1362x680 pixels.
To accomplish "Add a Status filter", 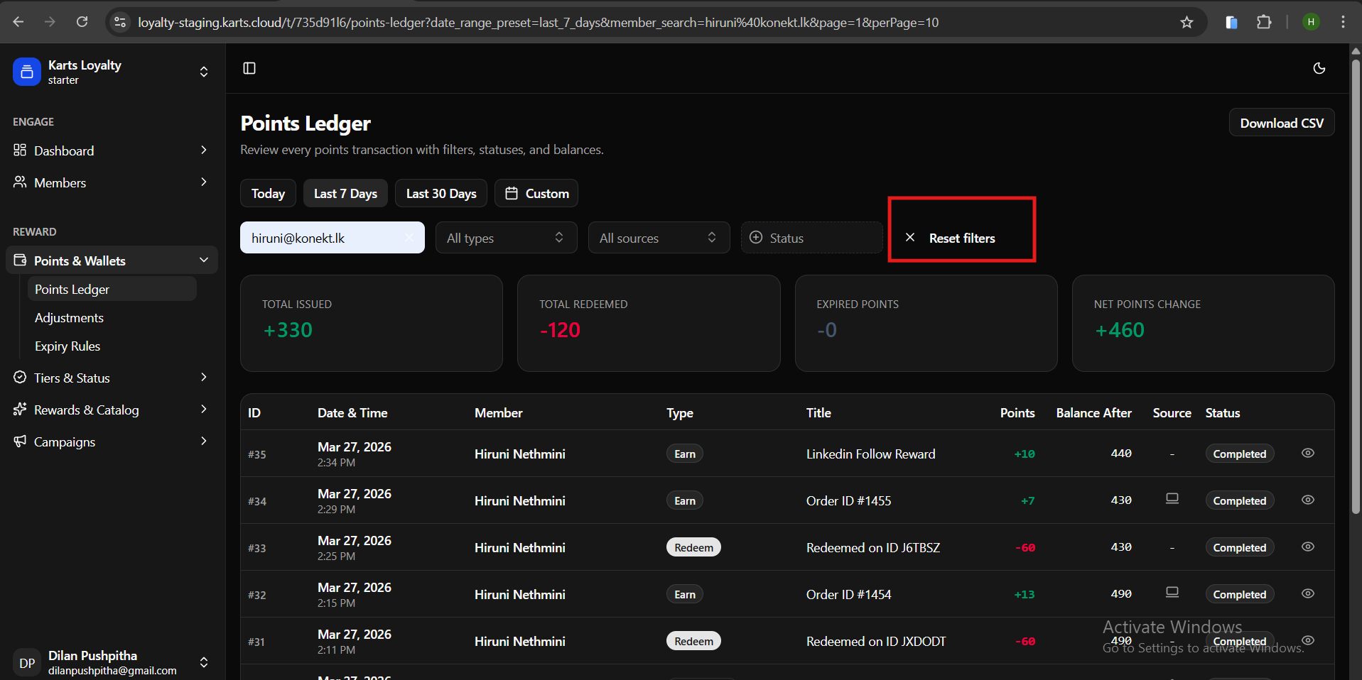I will tap(811, 238).
